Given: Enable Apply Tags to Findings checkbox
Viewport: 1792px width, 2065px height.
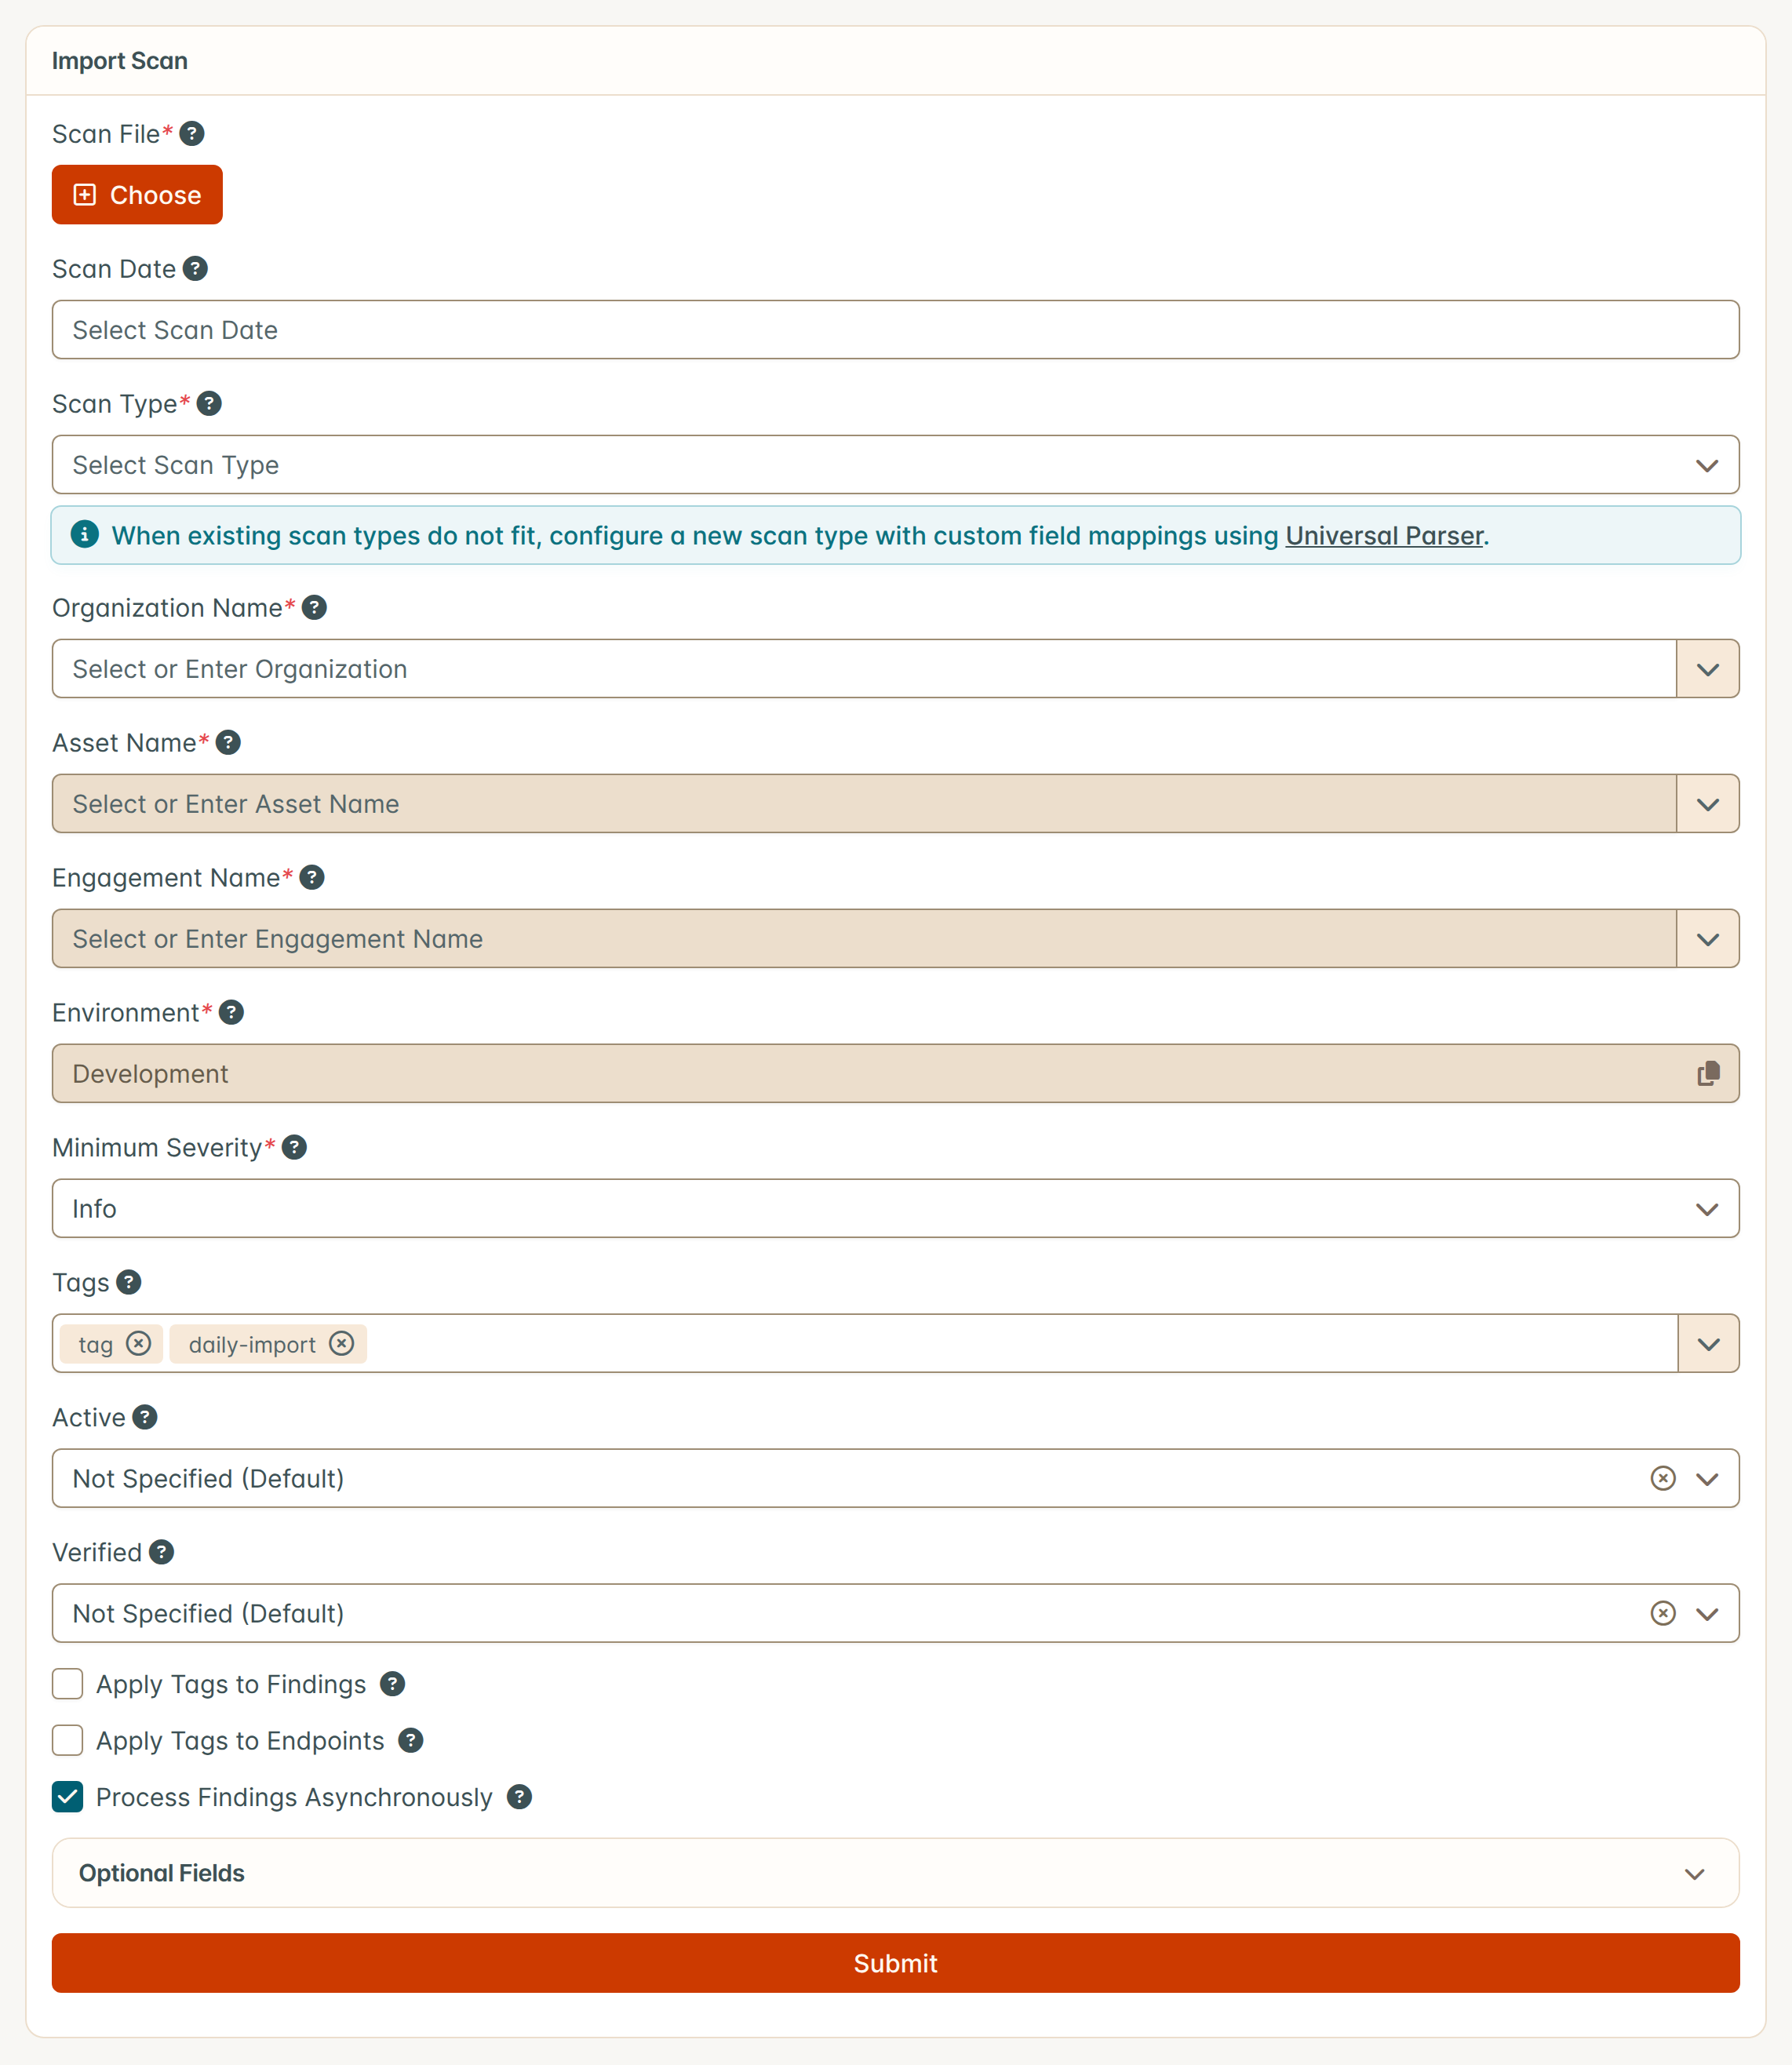Looking at the screenshot, I should (x=67, y=1684).
